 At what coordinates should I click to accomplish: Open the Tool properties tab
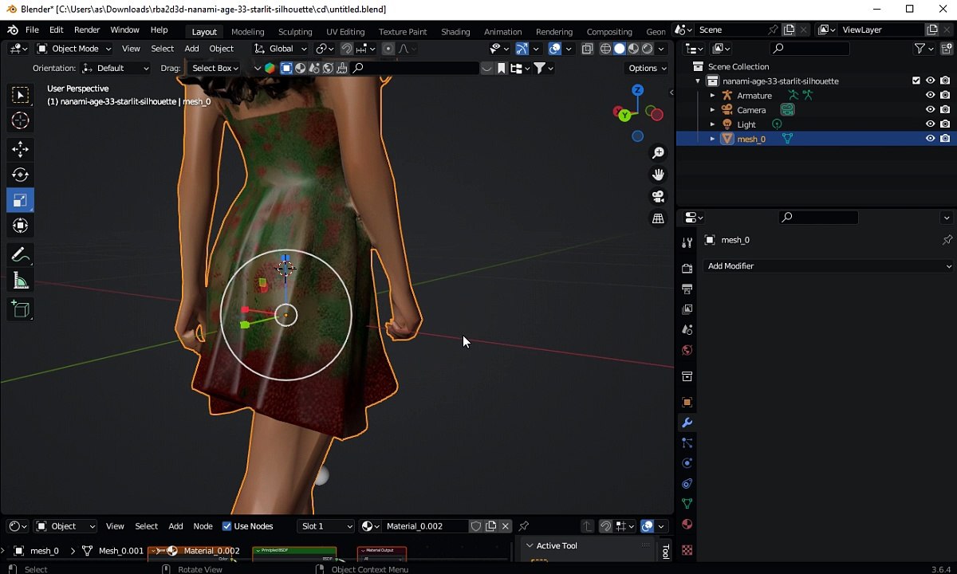tap(687, 243)
